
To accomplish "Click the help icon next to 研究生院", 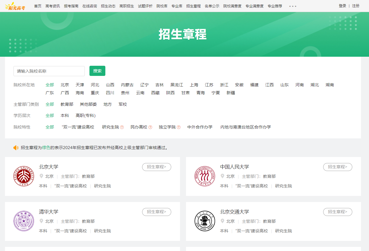I will tap(122, 127).
